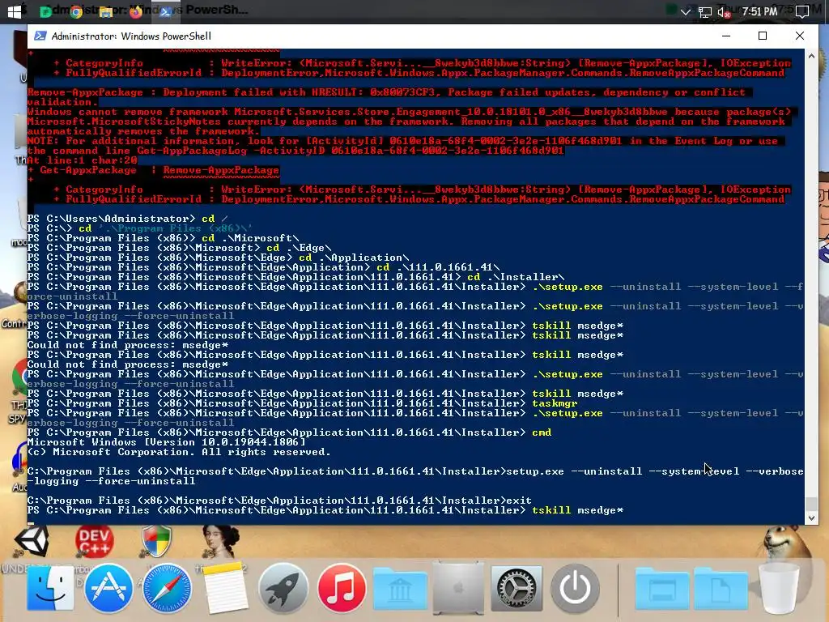Open the library folder dock icon
Viewport: 829px width, 622px height.
[400, 588]
